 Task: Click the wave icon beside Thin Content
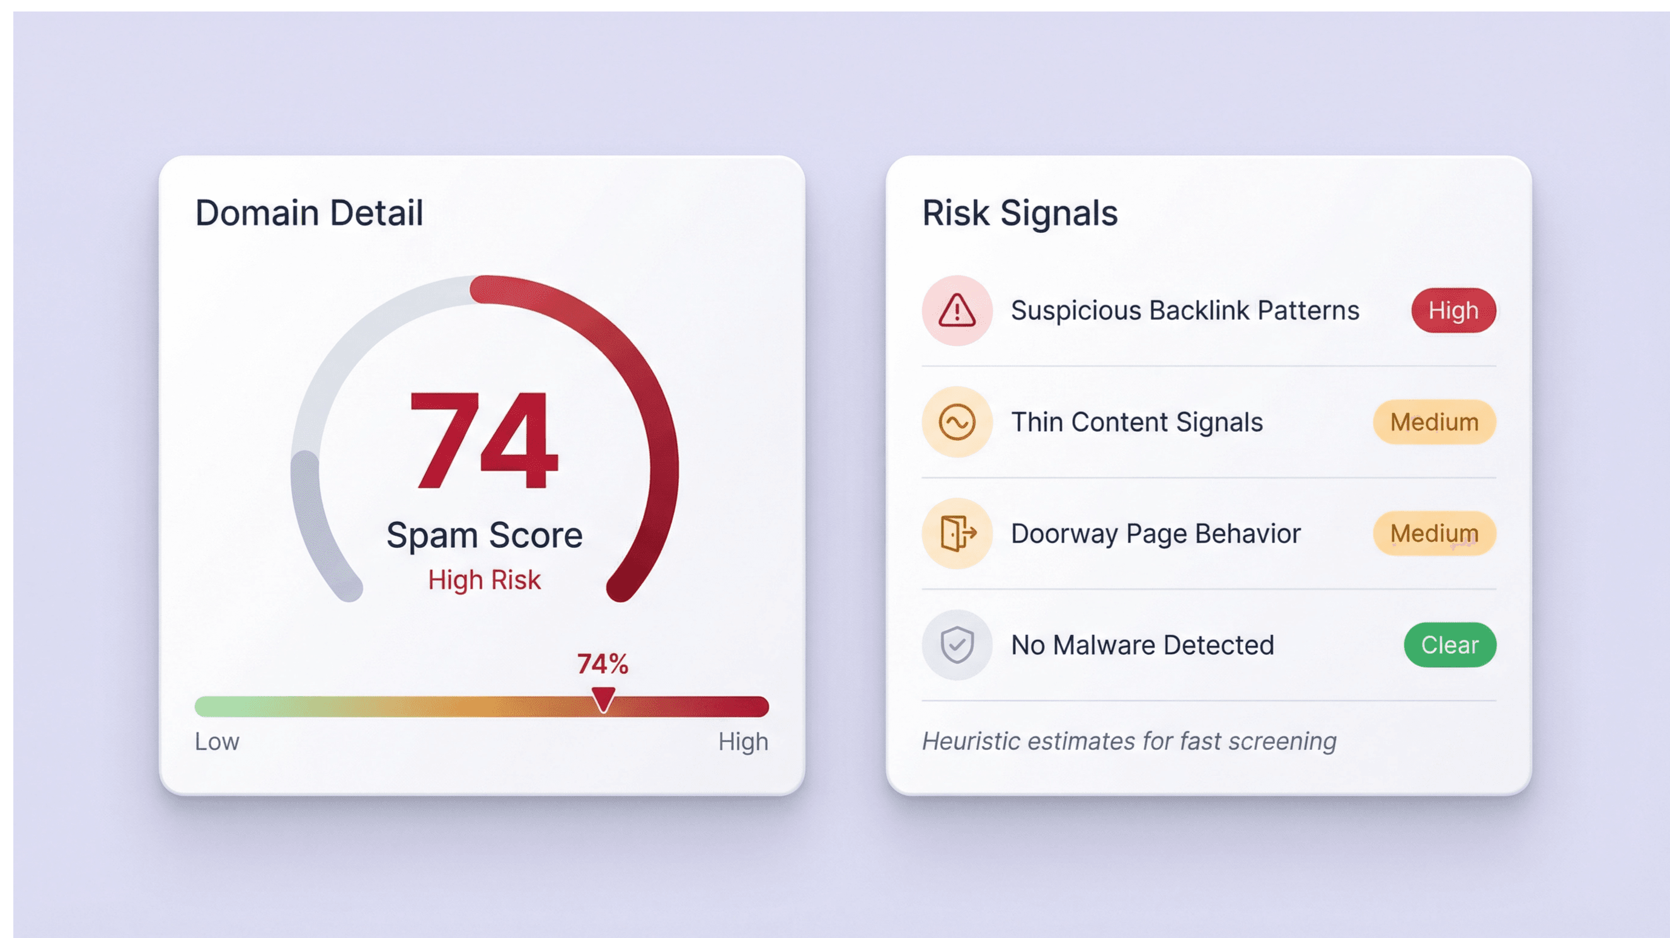957,422
